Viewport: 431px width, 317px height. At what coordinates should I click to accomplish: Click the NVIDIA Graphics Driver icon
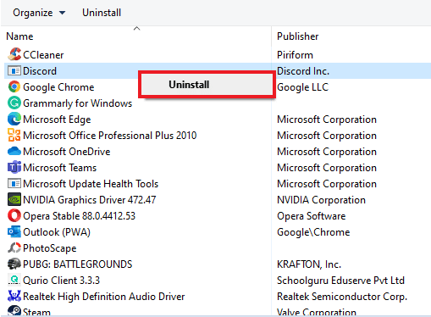[x=14, y=199]
